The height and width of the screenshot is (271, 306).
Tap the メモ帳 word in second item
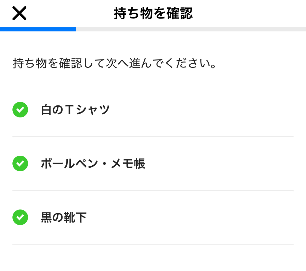tap(128, 164)
